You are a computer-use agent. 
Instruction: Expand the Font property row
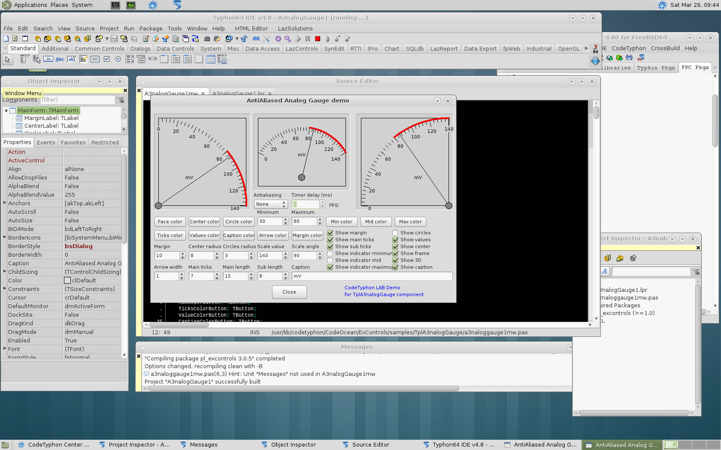(x=5, y=348)
